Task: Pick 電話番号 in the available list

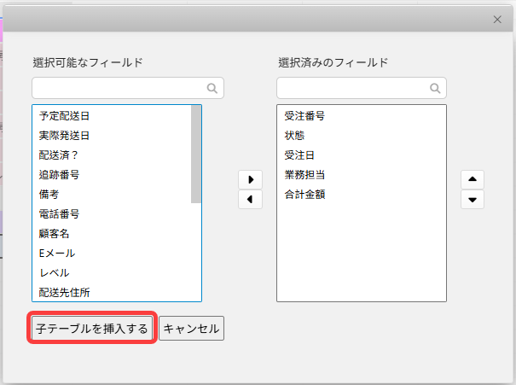Action: point(60,214)
